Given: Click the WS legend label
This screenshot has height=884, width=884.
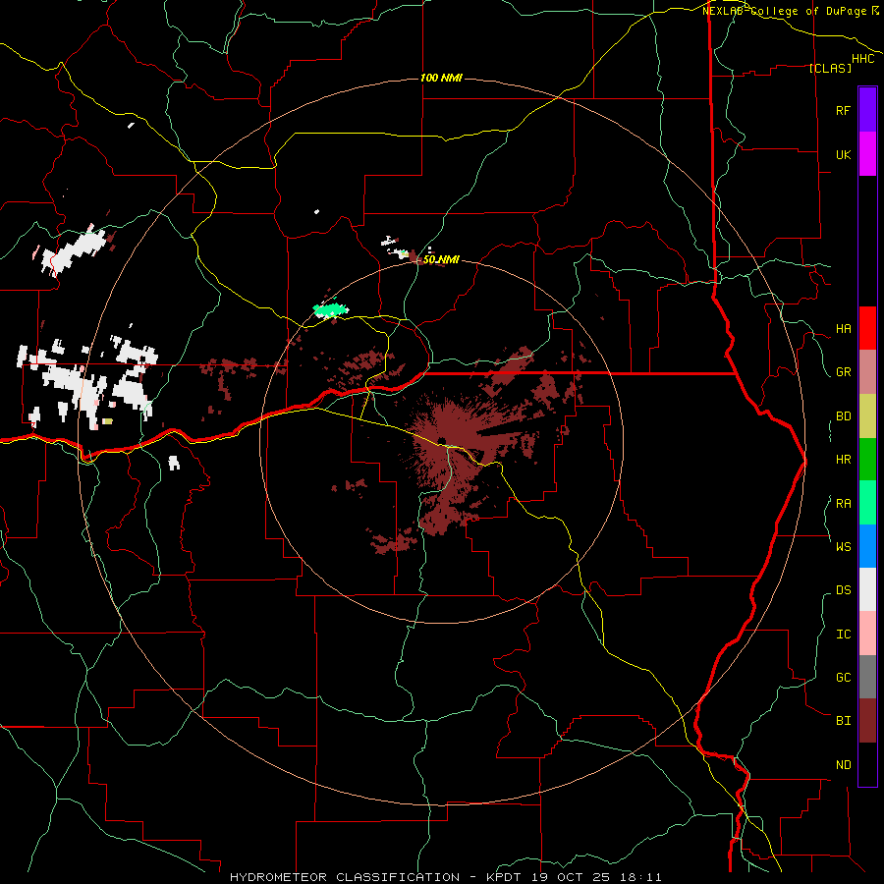Looking at the screenshot, I should click(843, 546).
